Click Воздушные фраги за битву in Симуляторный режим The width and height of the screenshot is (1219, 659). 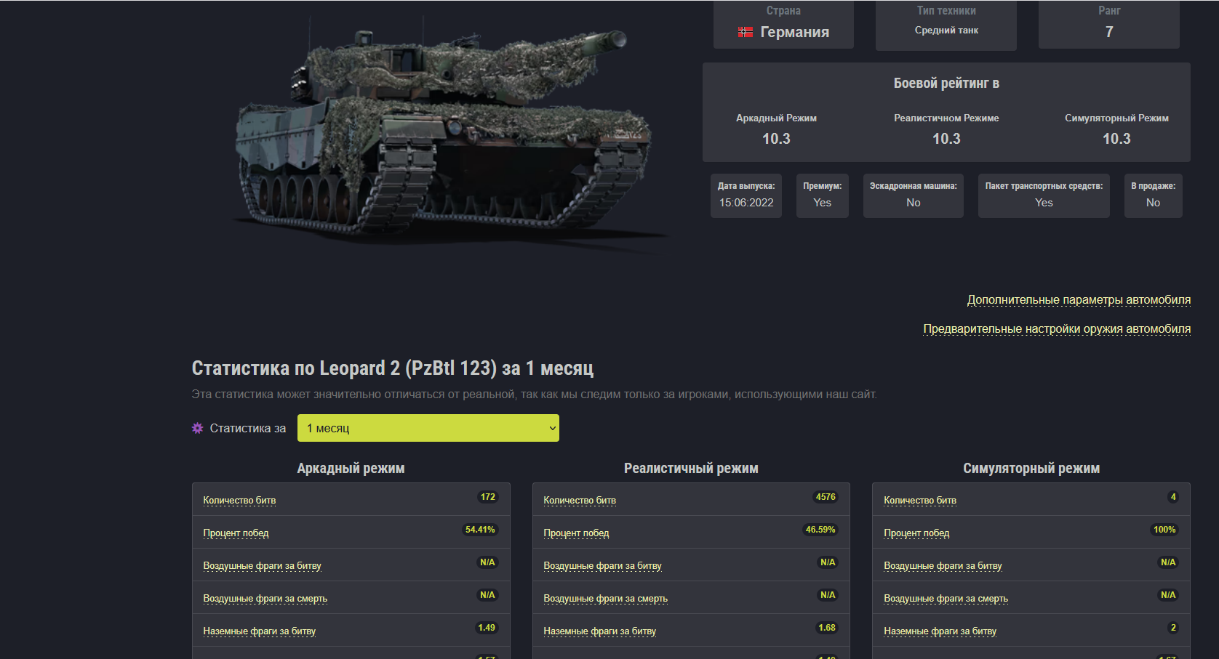(943, 566)
